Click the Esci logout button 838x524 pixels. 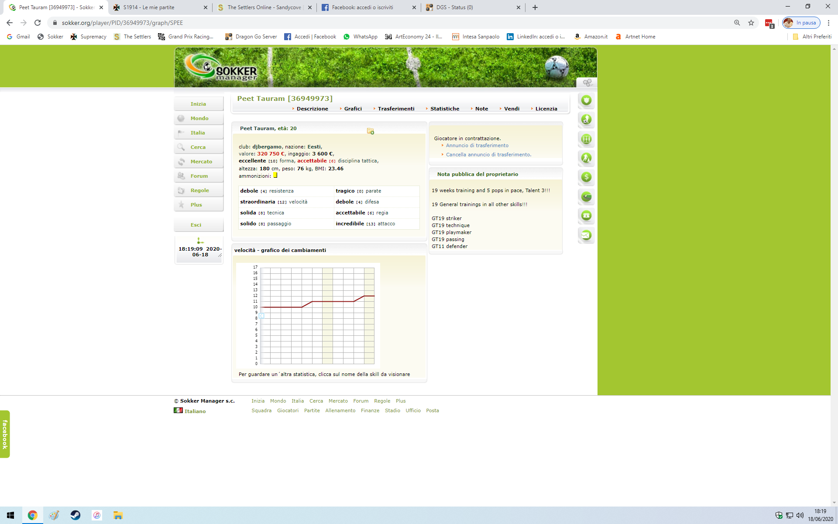[x=196, y=225]
